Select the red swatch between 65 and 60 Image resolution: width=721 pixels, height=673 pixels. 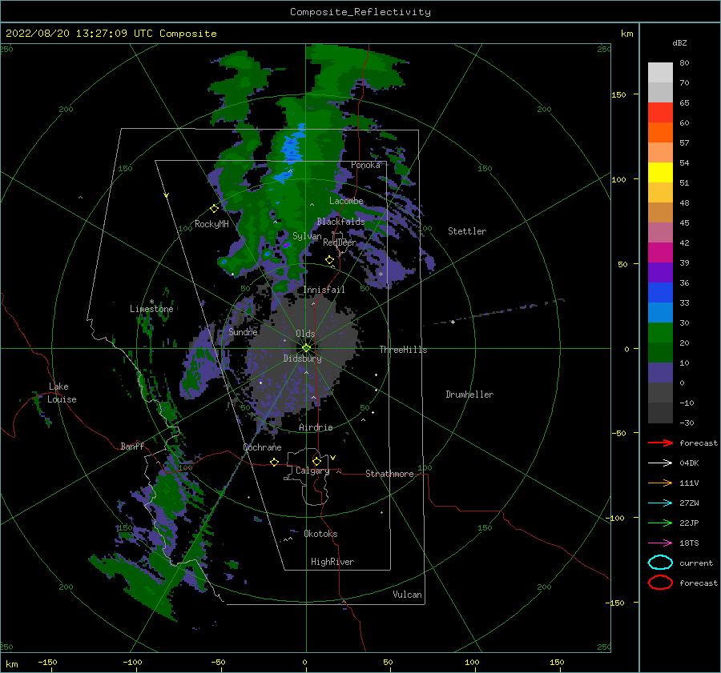tap(660, 113)
